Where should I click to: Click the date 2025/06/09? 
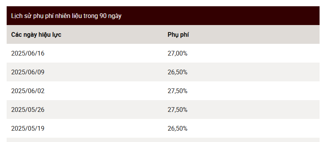(28, 72)
